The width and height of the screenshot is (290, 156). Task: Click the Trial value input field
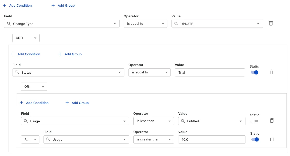[210, 72]
